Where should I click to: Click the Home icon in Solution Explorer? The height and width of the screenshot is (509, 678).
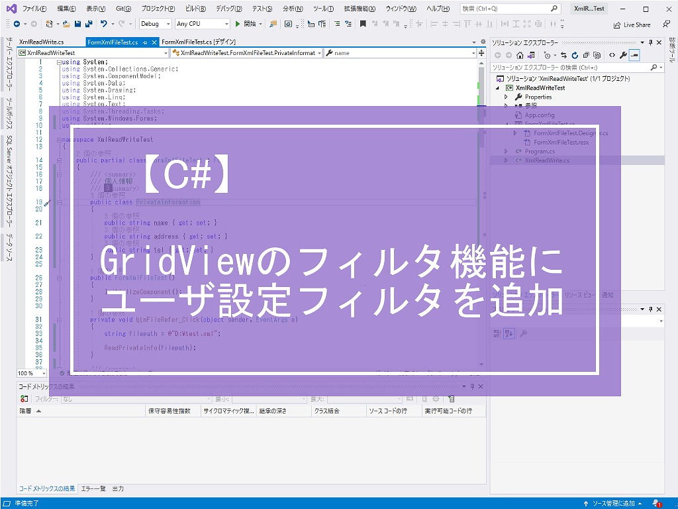pos(519,55)
